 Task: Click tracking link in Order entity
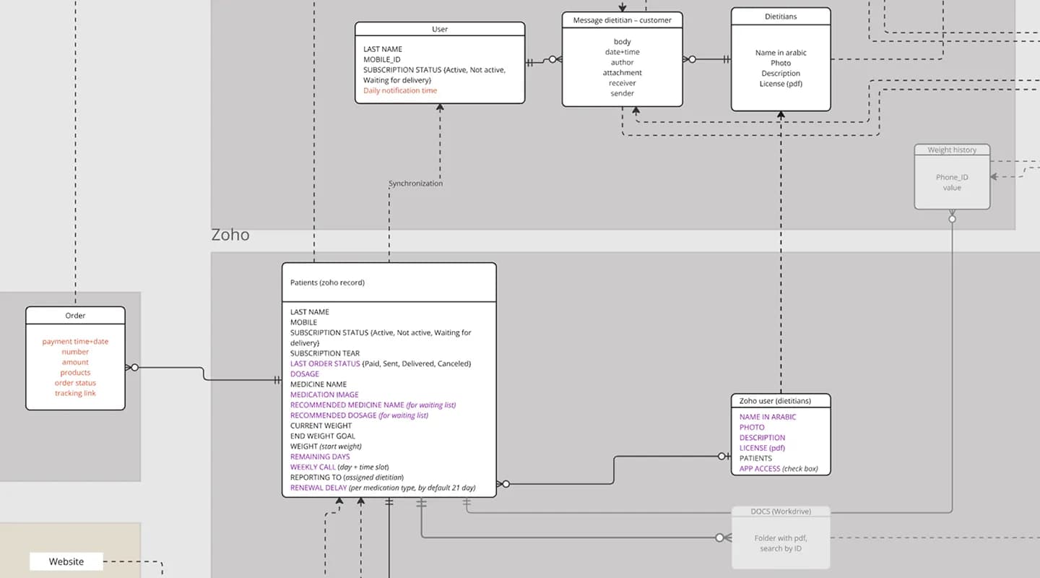click(75, 393)
